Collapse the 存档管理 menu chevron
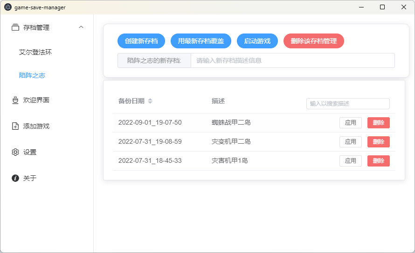 click(x=81, y=27)
